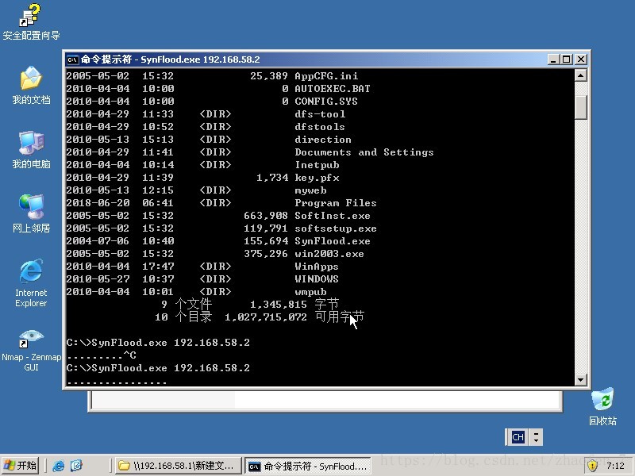Click the dfstools directory line

(206, 127)
